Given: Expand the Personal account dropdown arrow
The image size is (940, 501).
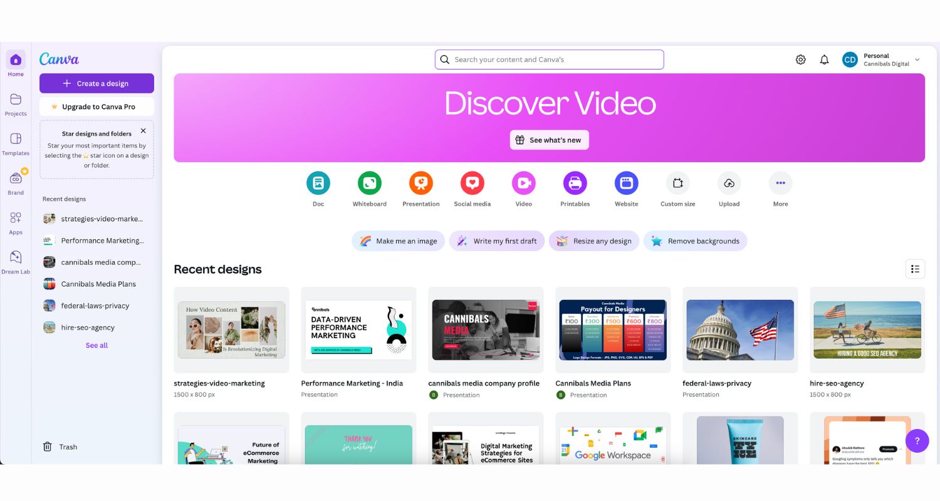Looking at the screenshot, I should click(x=917, y=59).
